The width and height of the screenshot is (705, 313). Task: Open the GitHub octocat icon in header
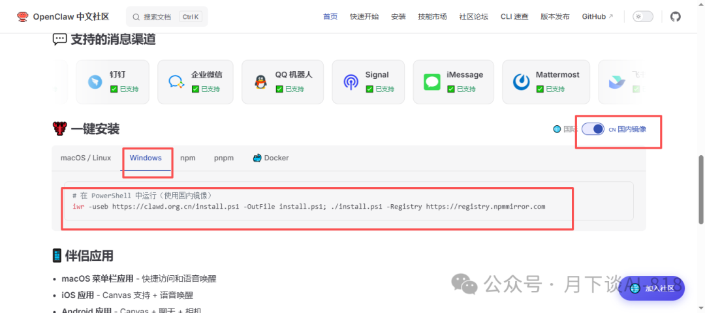pyautogui.click(x=676, y=16)
